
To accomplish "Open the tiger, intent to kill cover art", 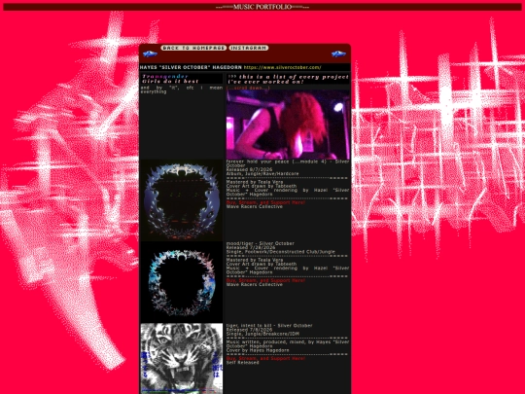I will click(x=182, y=358).
